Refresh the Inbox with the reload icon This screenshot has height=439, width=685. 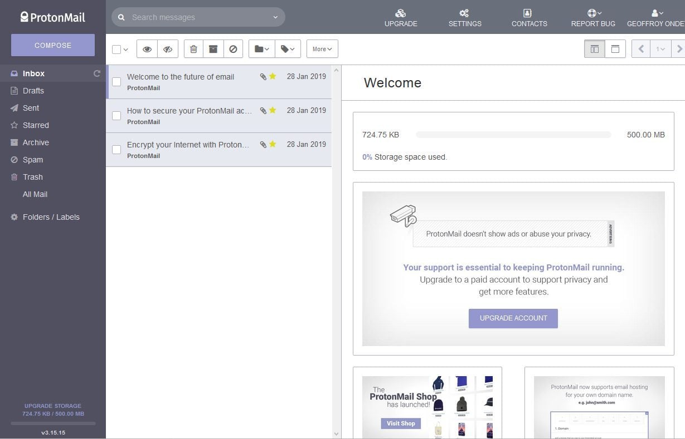tap(97, 73)
